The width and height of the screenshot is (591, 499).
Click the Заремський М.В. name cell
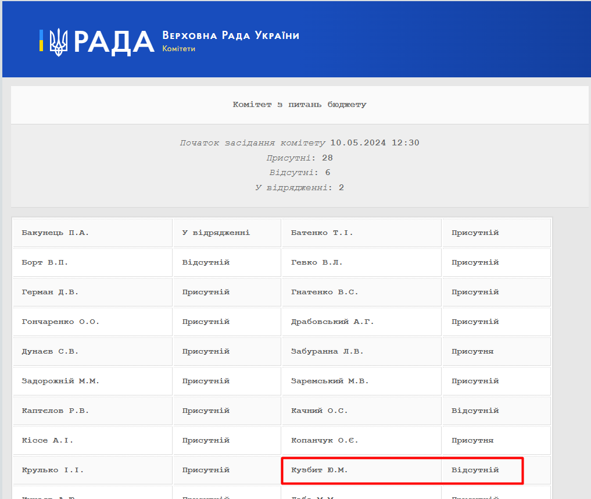(x=361, y=382)
